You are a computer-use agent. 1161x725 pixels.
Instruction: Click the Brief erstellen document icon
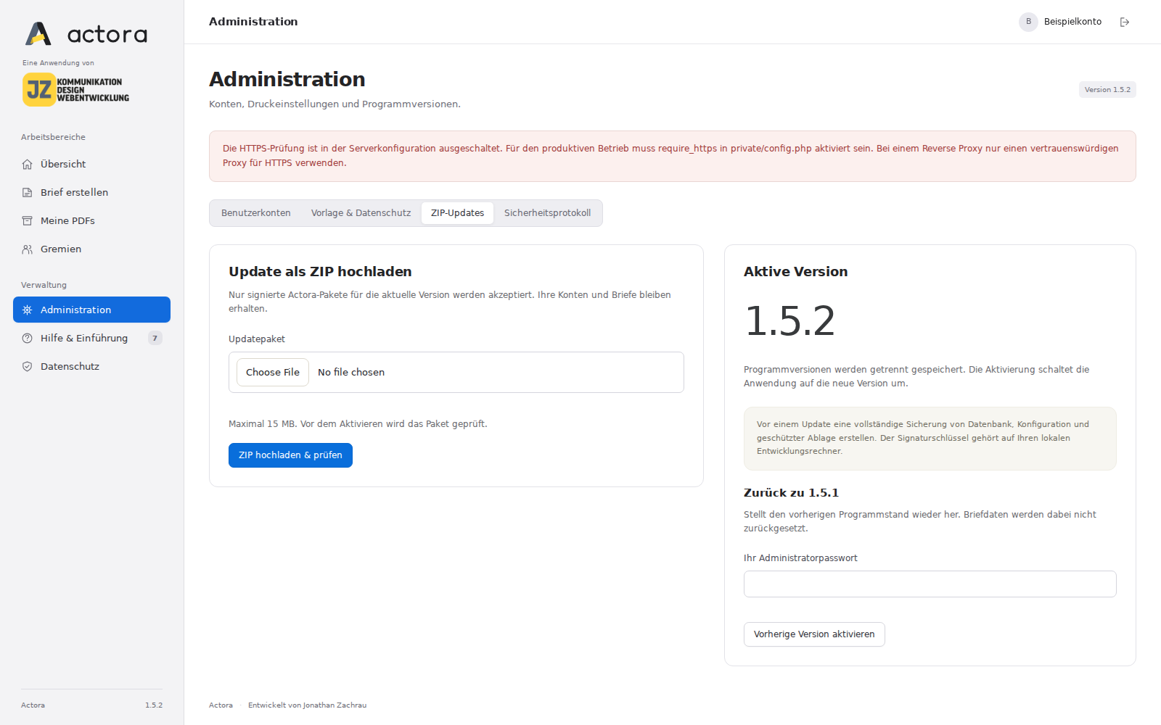[x=28, y=193]
